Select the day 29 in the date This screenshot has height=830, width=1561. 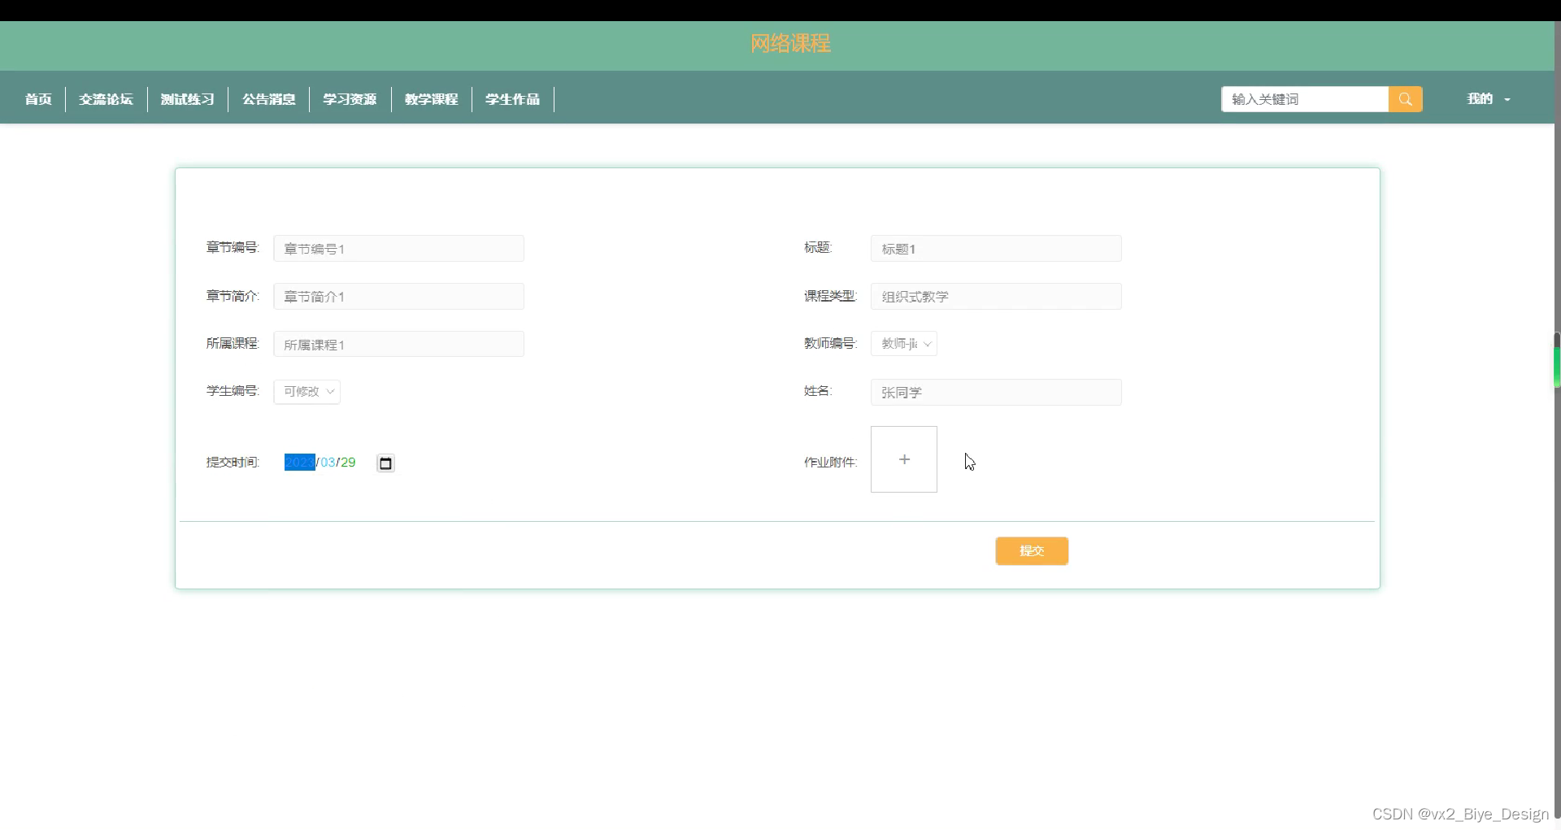coord(348,463)
